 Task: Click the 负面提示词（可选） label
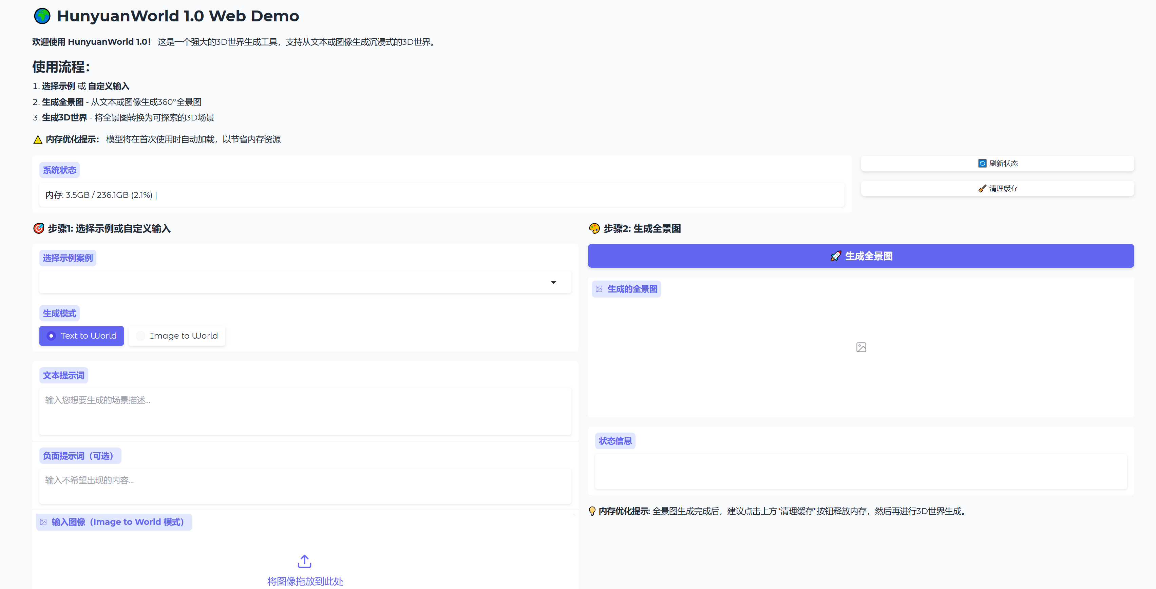(x=80, y=456)
